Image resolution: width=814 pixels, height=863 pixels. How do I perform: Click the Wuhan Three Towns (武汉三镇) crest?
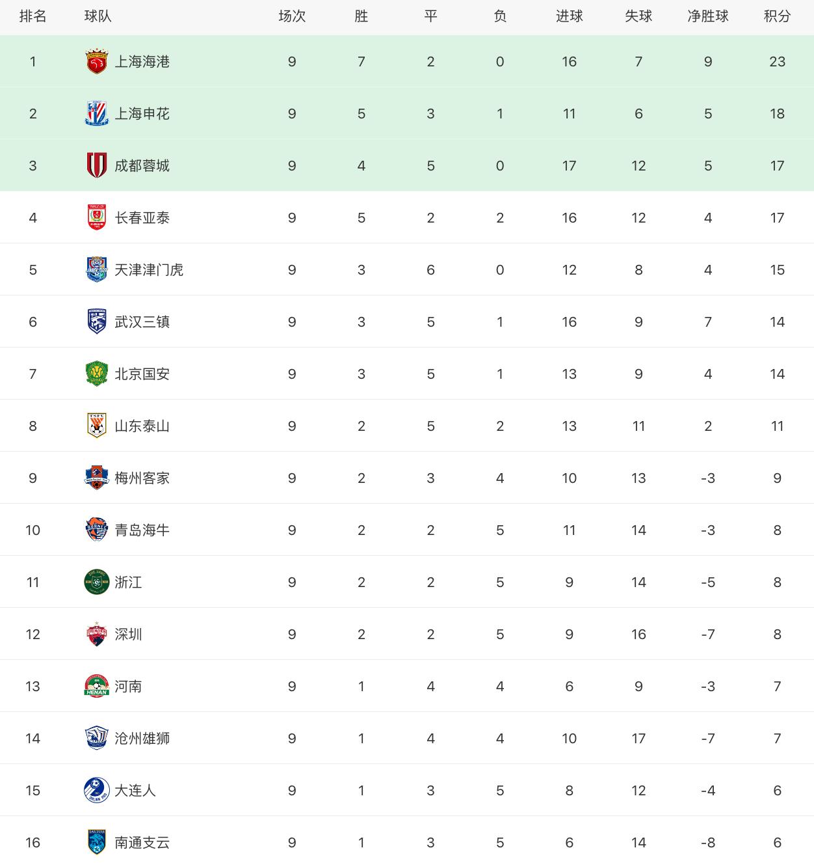tap(97, 322)
